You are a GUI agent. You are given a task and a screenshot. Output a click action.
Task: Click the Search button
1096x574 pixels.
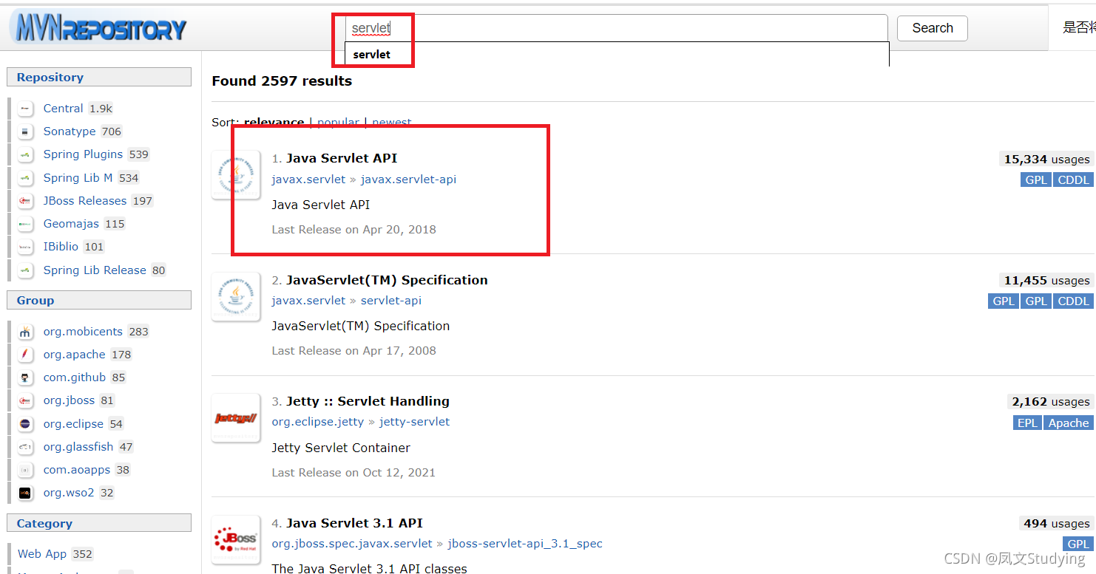[933, 28]
